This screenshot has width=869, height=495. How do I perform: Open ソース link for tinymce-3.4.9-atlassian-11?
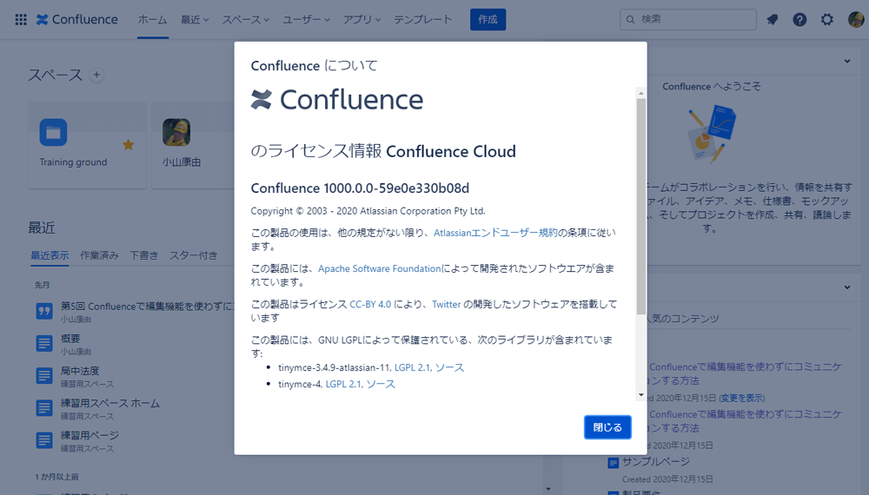coord(449,367)
